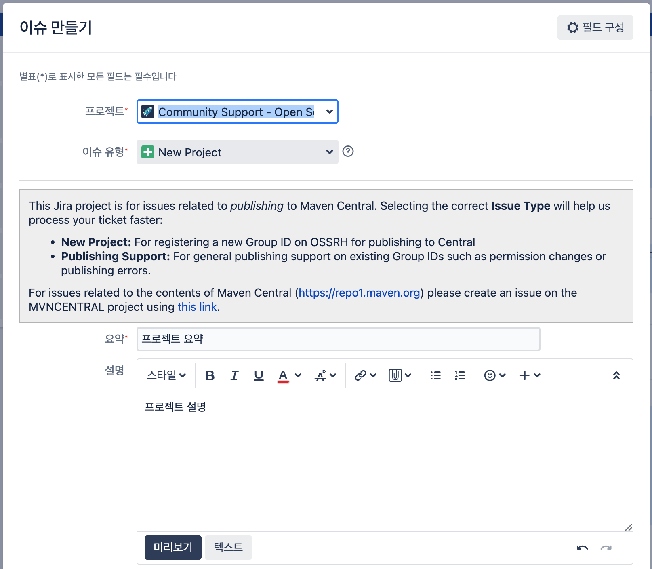Open issue type help question icon

tap(348, 151)
